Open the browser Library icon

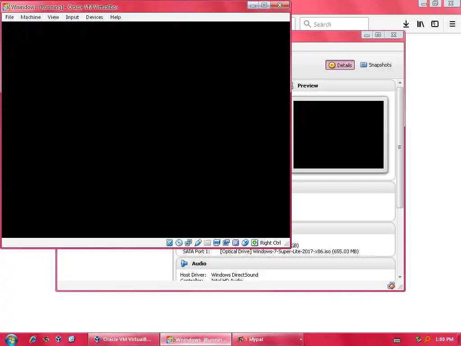[420, 24]
